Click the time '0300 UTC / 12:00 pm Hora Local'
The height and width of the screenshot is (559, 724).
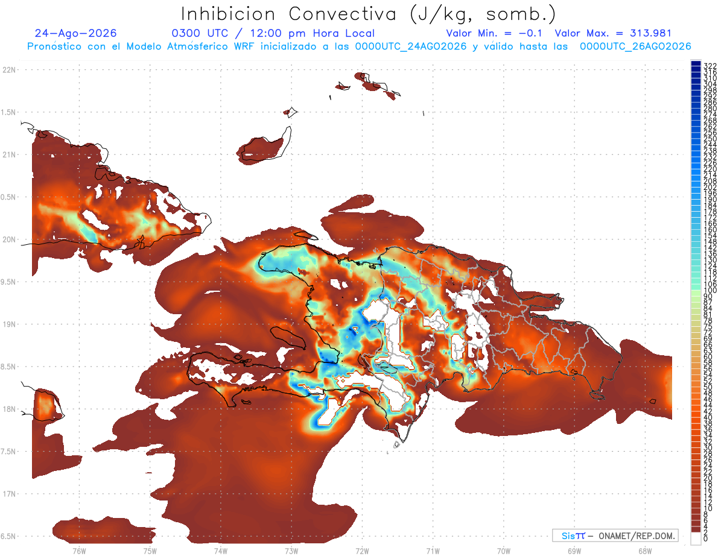click(273, 33)
